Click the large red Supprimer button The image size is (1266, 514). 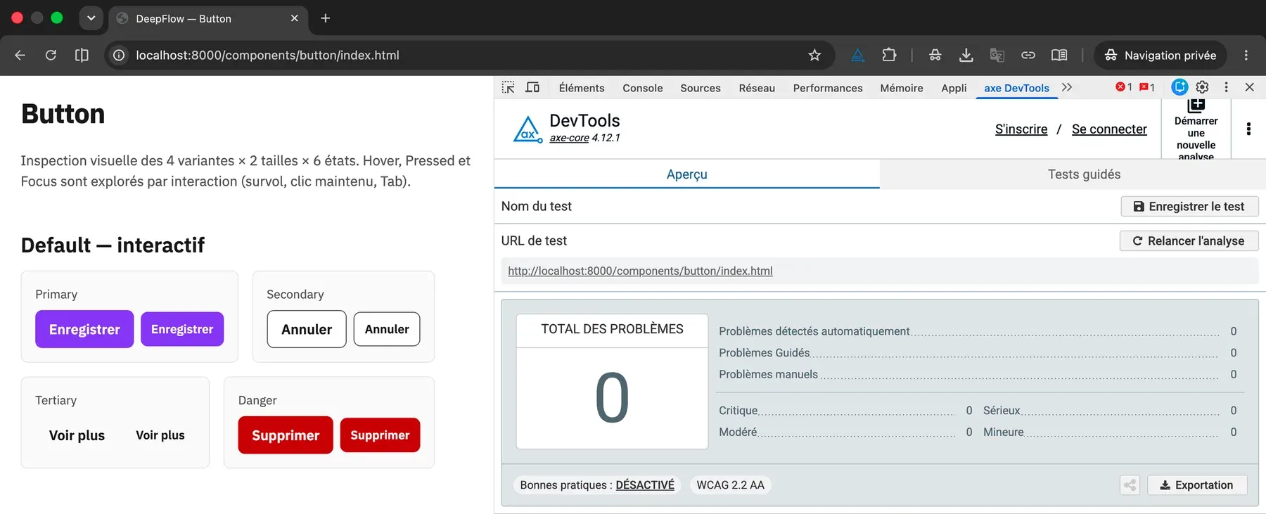pyautogui.click(x=286, y=435)
